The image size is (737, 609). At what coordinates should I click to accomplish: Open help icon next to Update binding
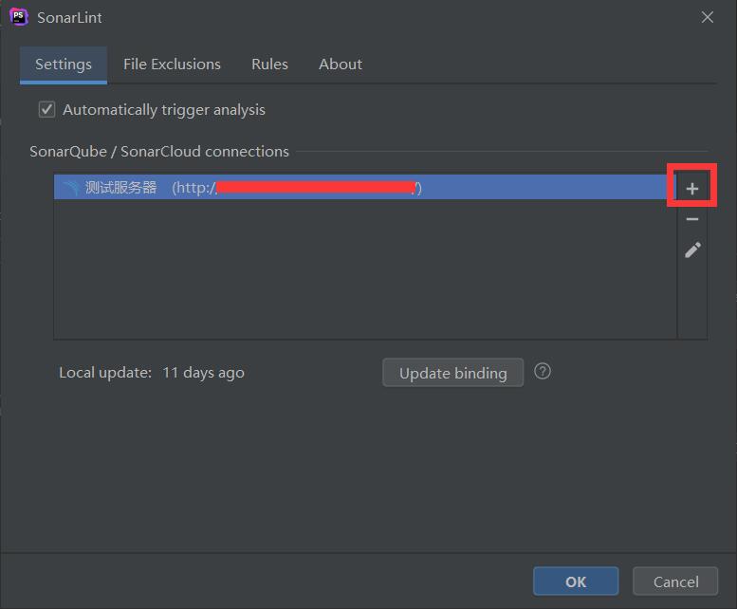point(543,372)
